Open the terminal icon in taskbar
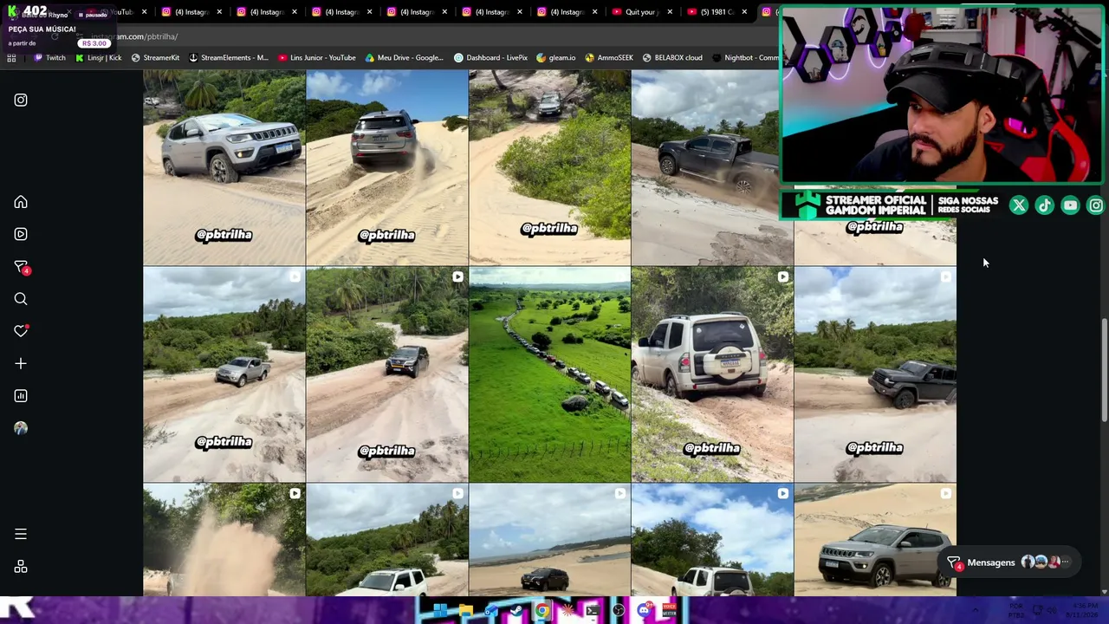The height and width of the screenshot is (624, 1109). tap(593, 611)
